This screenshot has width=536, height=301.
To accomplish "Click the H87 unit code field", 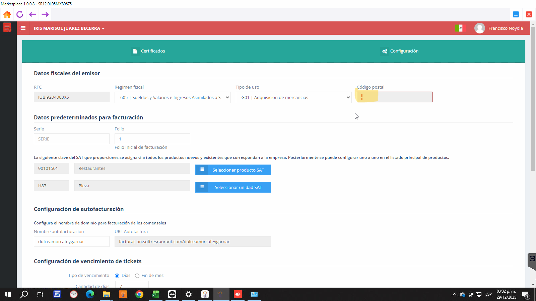I will pos(52,186).
